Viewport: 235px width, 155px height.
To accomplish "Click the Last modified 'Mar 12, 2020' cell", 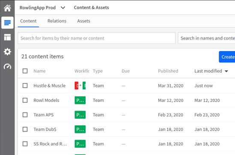I will pos(207,100).
